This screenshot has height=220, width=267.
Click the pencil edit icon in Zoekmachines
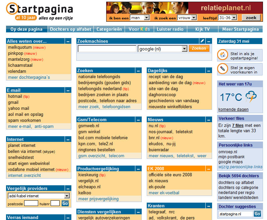(202, 41)
